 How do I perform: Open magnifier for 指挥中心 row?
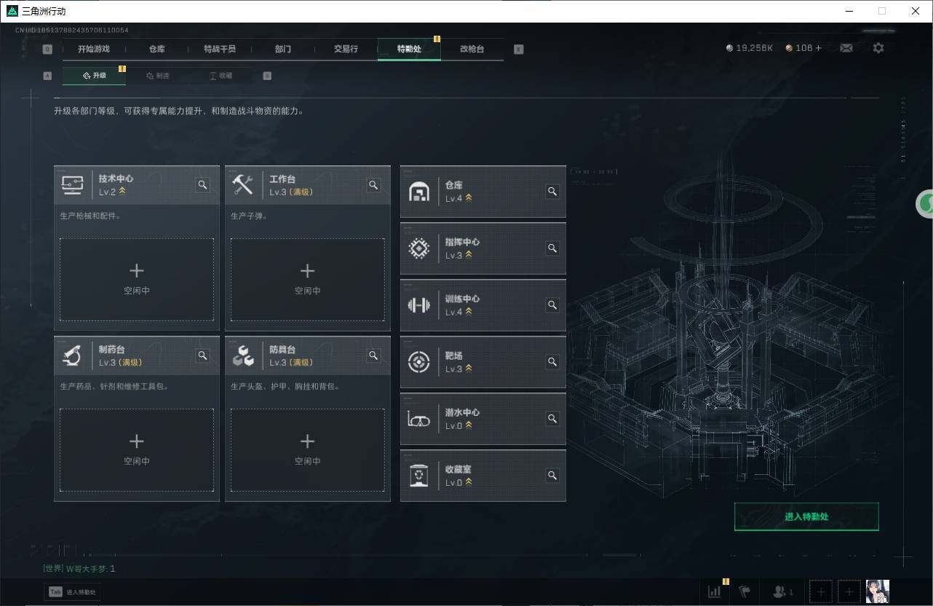coord(552,248)
